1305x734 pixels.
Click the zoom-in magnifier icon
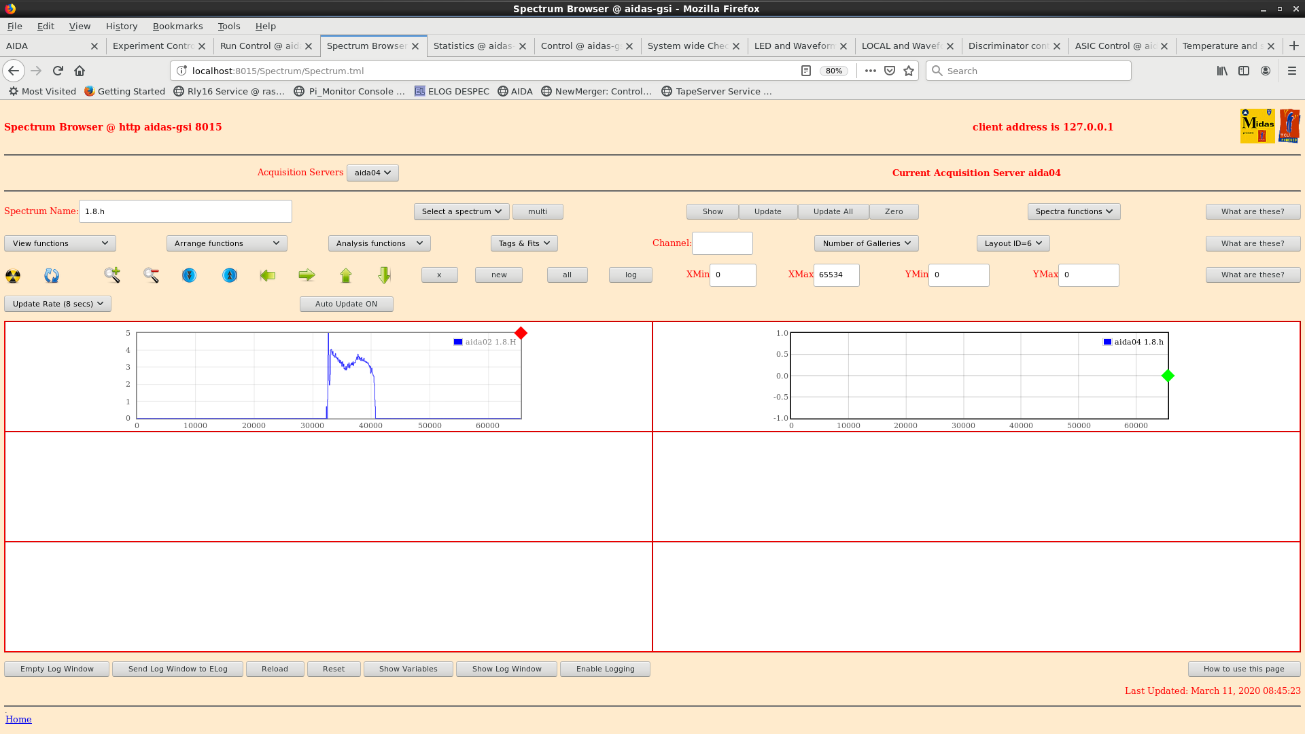(x=112, y=275)
